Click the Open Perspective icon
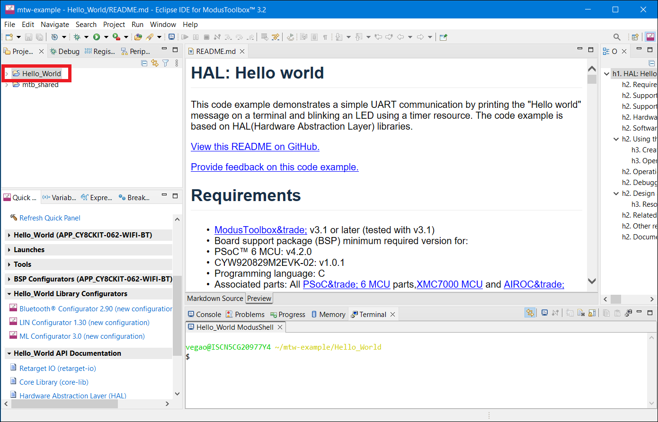658x422 pixels. point(635,37)
